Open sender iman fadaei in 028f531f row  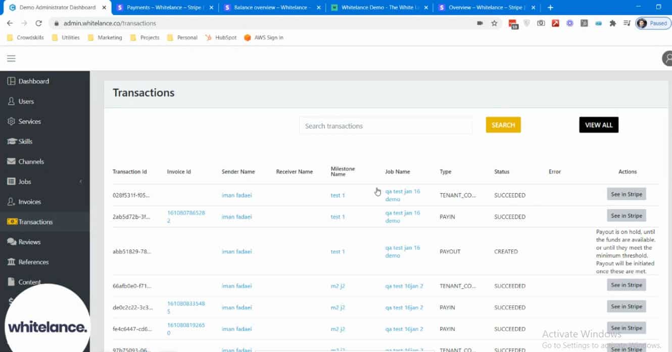(236, 195)
